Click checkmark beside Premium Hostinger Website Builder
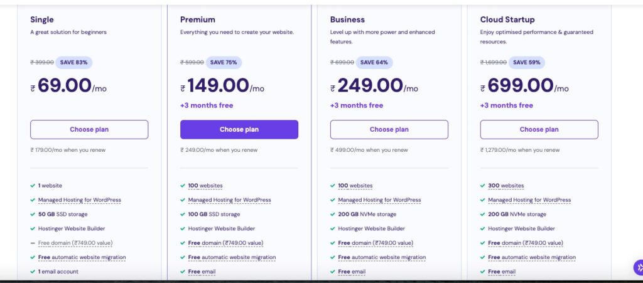The image size is (643, 283). (x=183, y=229)
